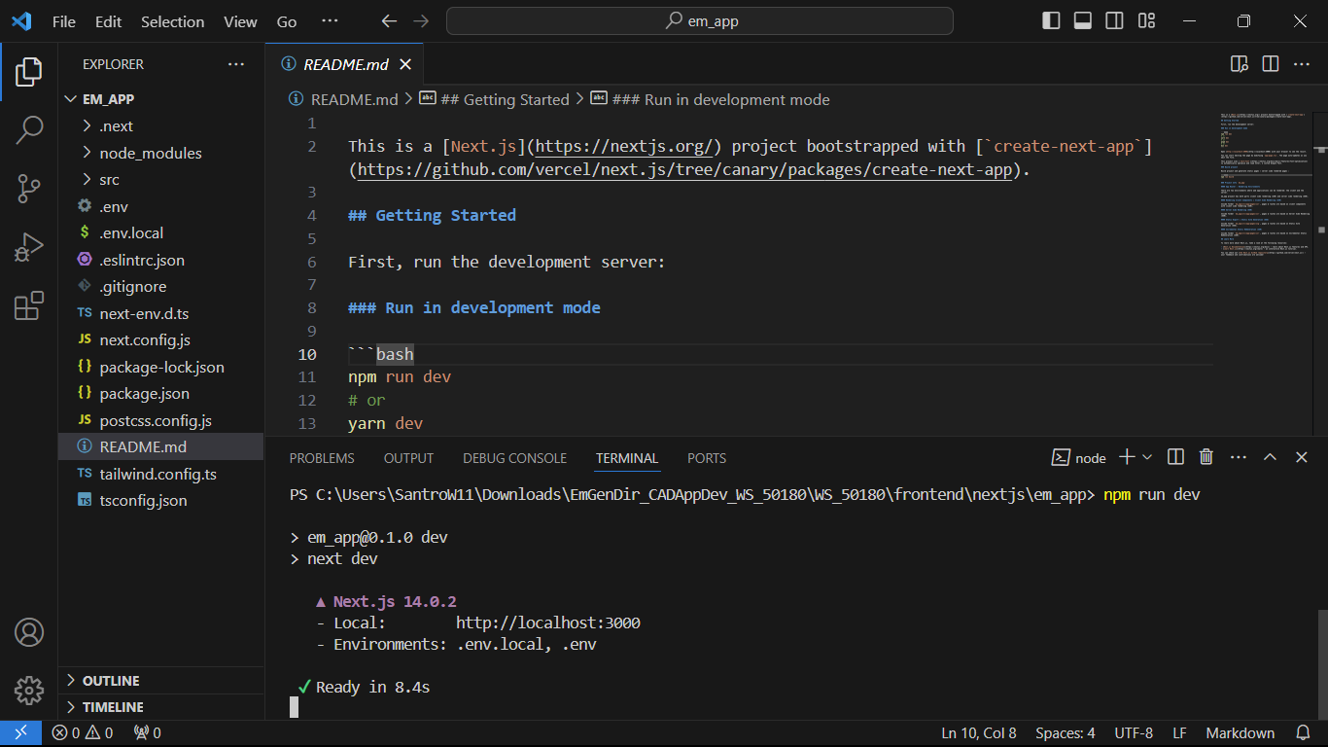The height and width of the screenshot is (747, 1328).
Task: Go forward using the right arrow
Action: [x=421, y=21]
